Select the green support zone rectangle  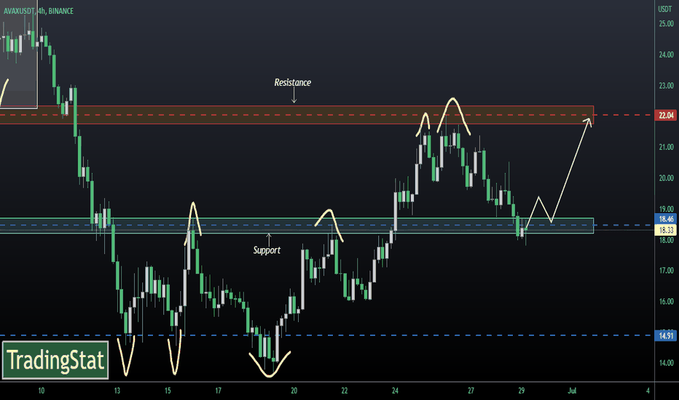297,225
